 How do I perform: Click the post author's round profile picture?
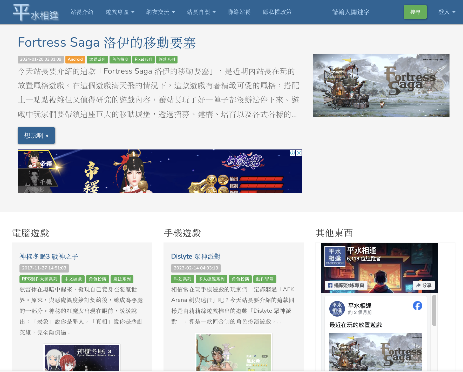[x=337, y=309]
